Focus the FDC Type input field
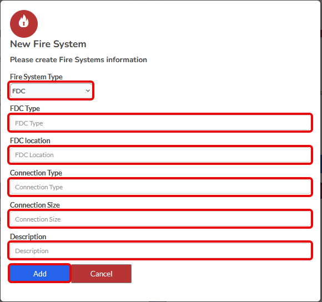The image size is (322, 302). [160, 123]
